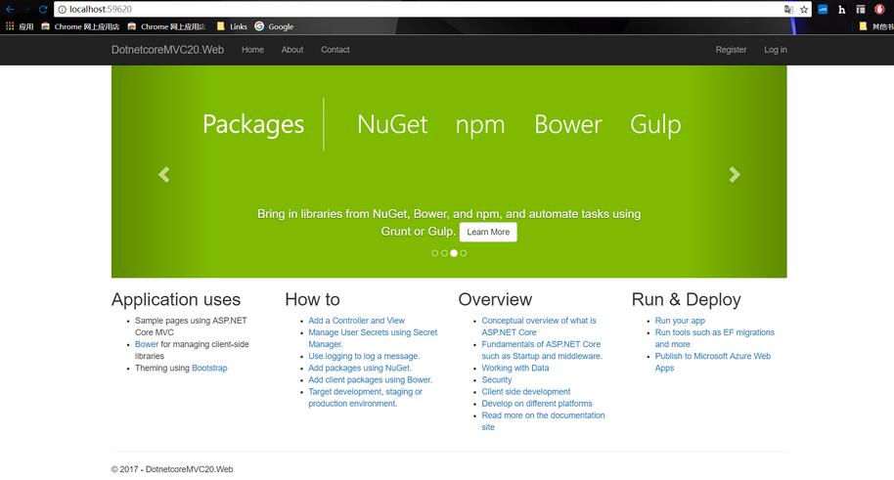This screenshot has width=894, height=480.
Task: Open the Links bookmarks folder
Action: [x=232, y=26]
